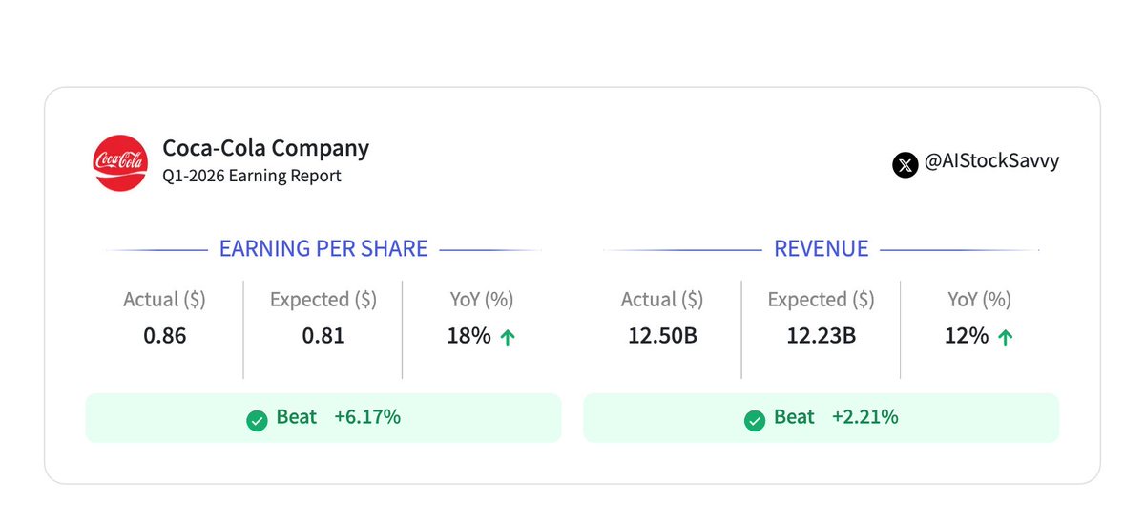Select the Coca-Cola Company title

265,148
